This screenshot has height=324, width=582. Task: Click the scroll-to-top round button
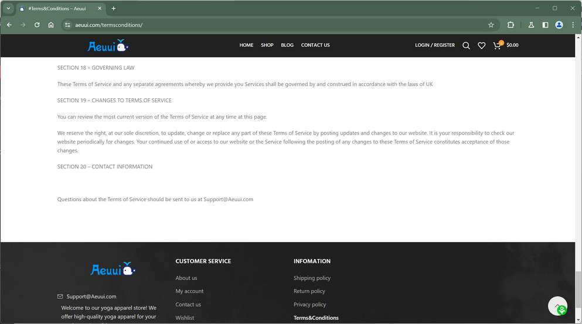(x=557, y=306)
